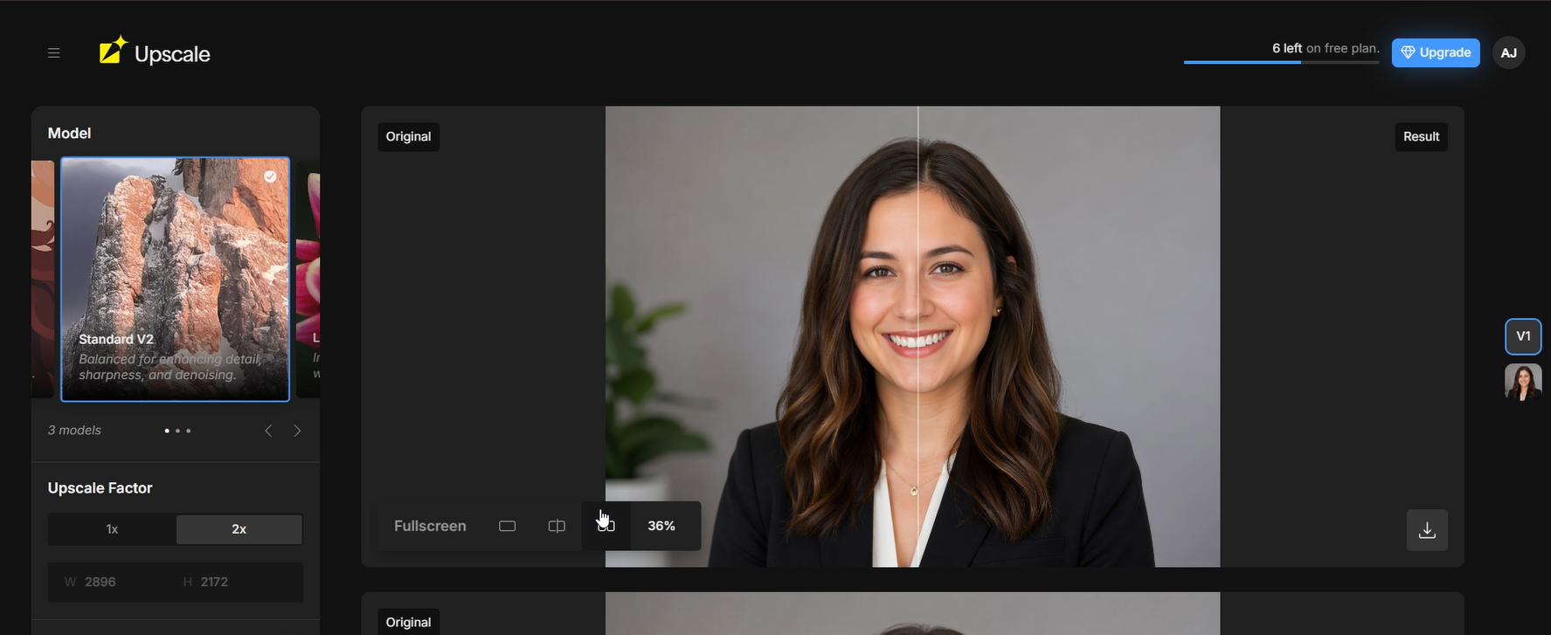Click the before/after comparison divider line
The height and width of the screenshot is (635, 1551).
(918, 336)
